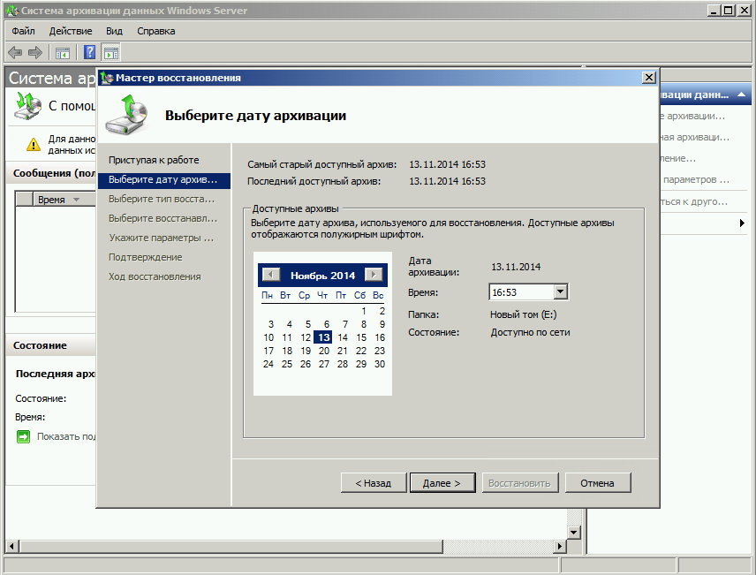Go to next month in calendar
The image size is (756, 575).
(x=373, y=276)
